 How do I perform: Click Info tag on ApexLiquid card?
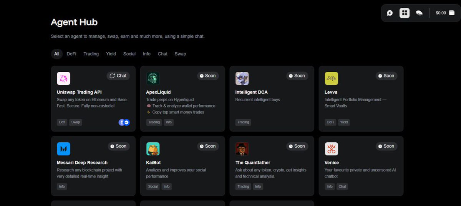pyautogui.click(x=169, y=122)
